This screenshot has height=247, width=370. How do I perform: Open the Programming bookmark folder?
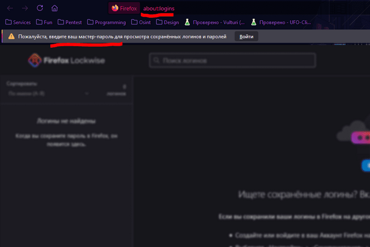point(106,22)
